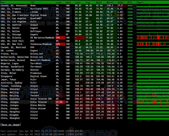Click the Geo column header

tap(3, 2)
